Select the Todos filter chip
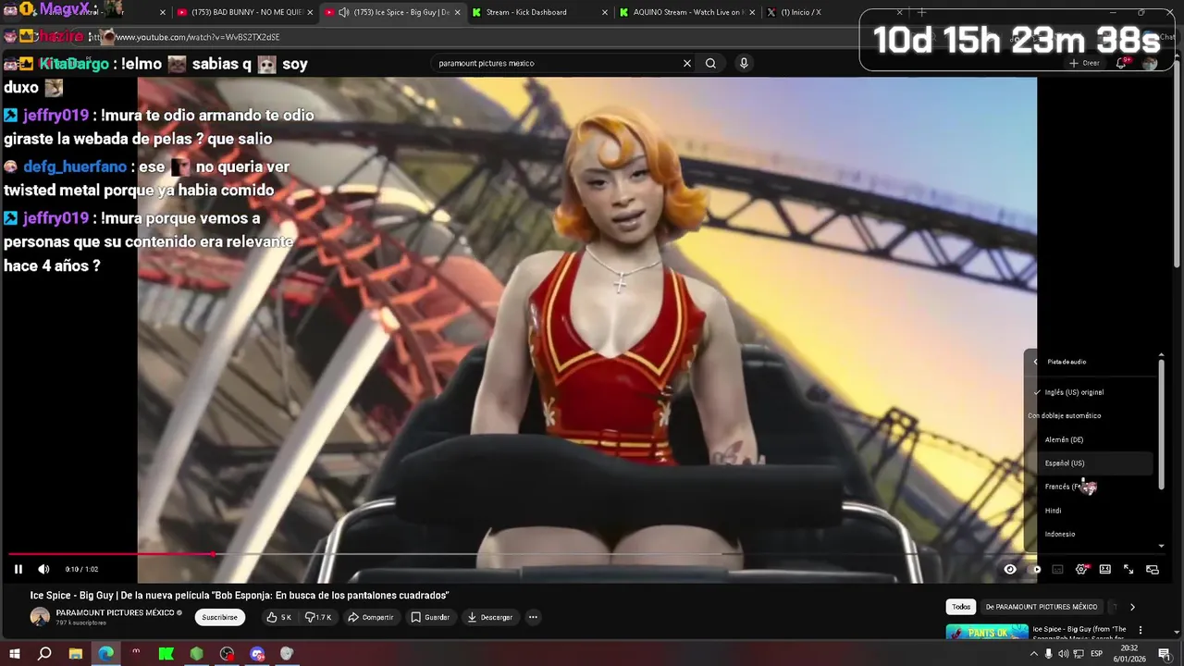This screenshot has width=1184, height=666. pyautogui.click(x=961, y=607)
